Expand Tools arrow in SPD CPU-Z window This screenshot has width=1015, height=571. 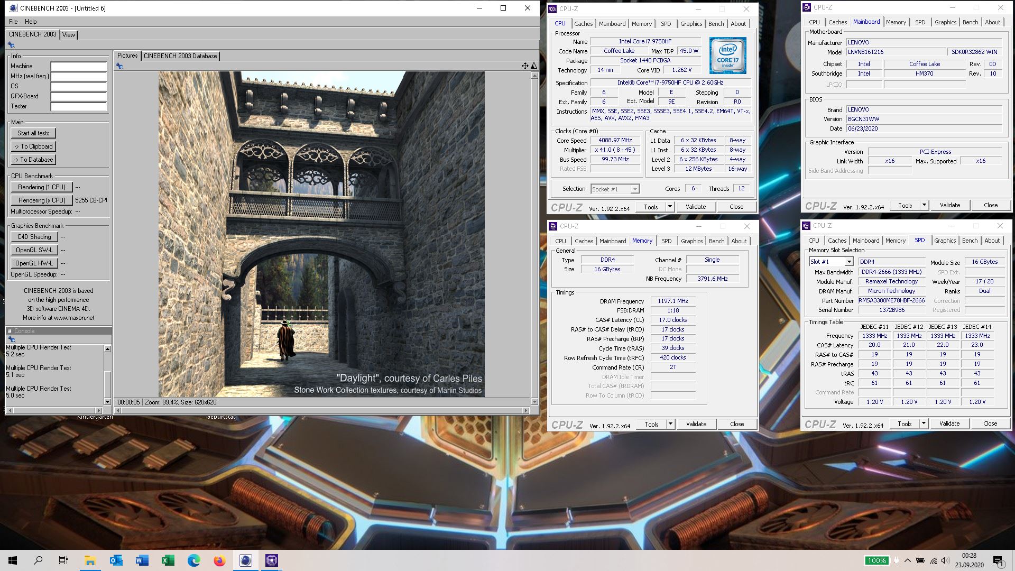tap(924, 423)
